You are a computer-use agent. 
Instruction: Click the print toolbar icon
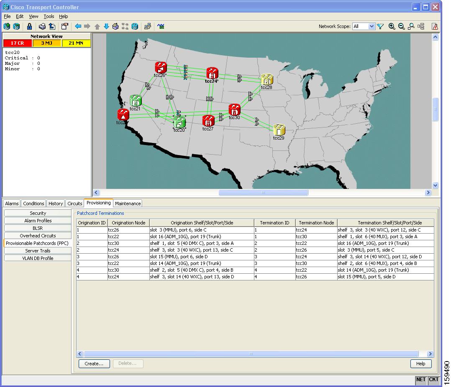(x=42, y=26)
